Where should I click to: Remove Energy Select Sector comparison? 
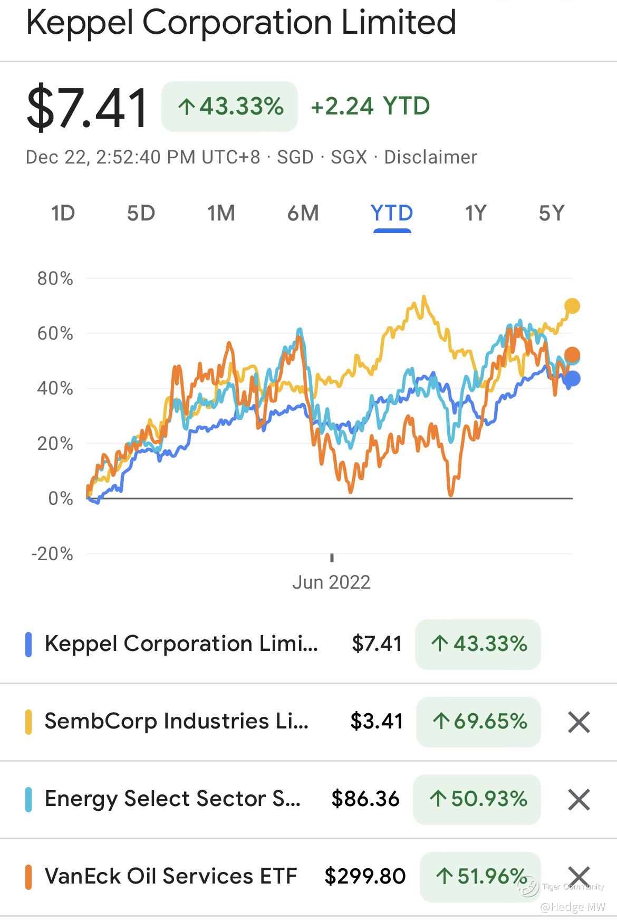[x=579, y=799]
